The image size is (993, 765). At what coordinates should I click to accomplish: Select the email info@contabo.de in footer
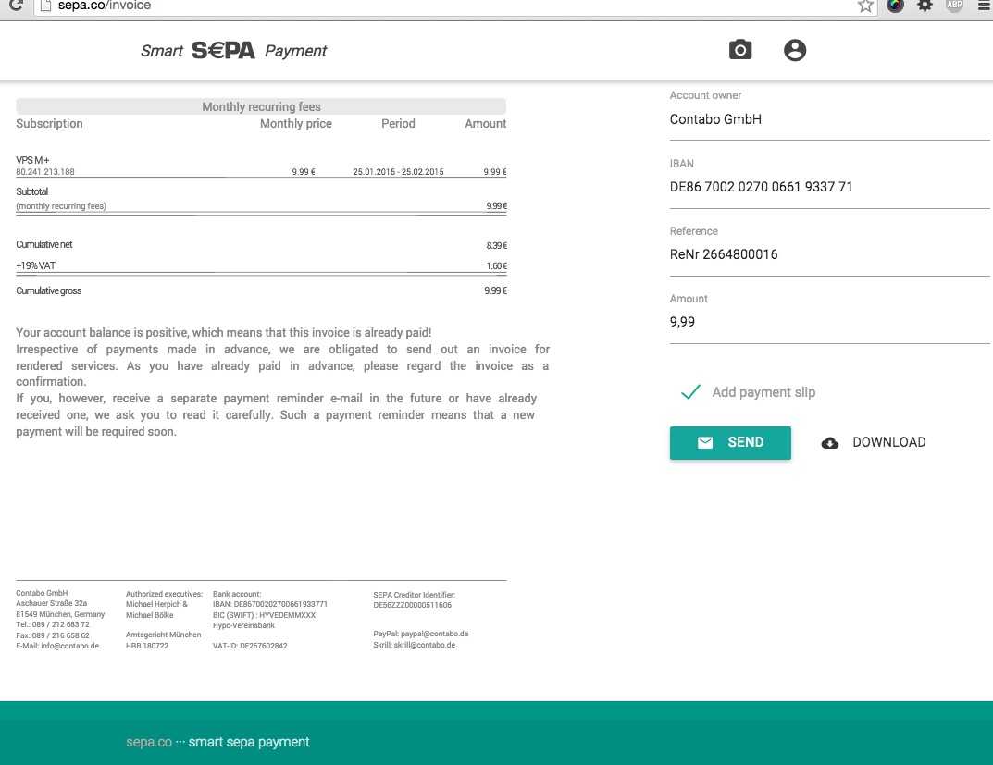(x=69, y=646)
